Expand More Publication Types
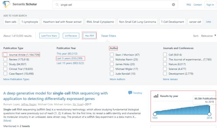217x128 pixels. (x=16, y=79)
